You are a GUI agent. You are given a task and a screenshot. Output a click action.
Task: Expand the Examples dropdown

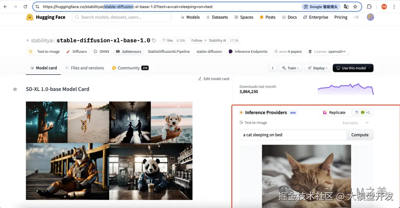[x=356, y=123]
